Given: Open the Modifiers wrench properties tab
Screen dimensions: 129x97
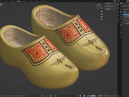Looking at the screenshot, I should [121, 25].
